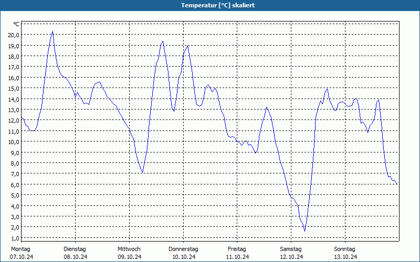
Task: Click the 14,0 y-axis label
Action: pos(14,99)
